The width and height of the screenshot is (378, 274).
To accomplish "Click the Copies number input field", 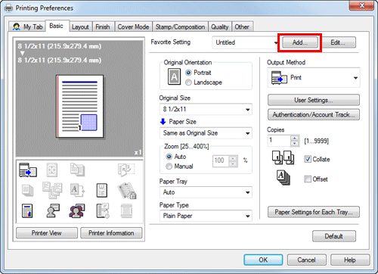I will tap(279, 141).
